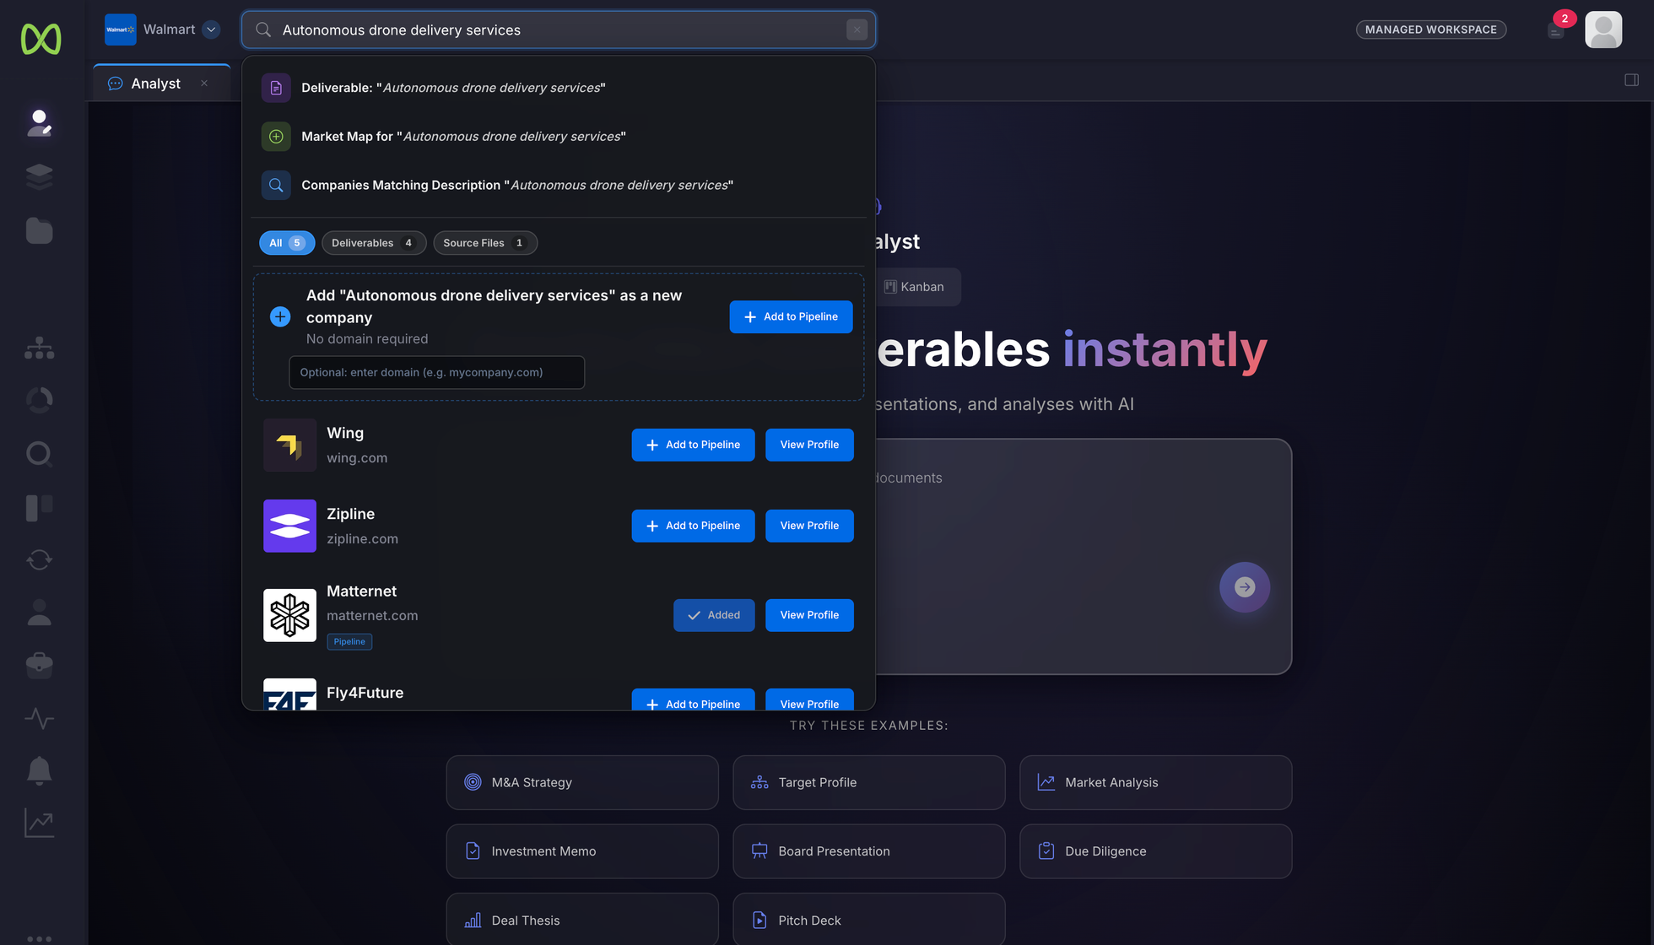Click the optional domain input field
Screen dimensions: 1654x945
(436, 373)
